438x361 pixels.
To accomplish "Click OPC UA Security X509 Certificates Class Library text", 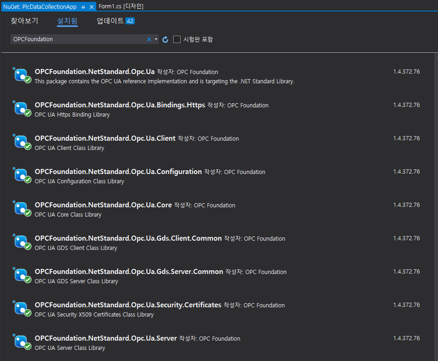I will point(94,315).
